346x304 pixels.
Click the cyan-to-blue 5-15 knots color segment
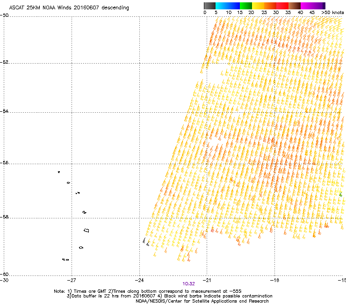(x=228, y=6)
